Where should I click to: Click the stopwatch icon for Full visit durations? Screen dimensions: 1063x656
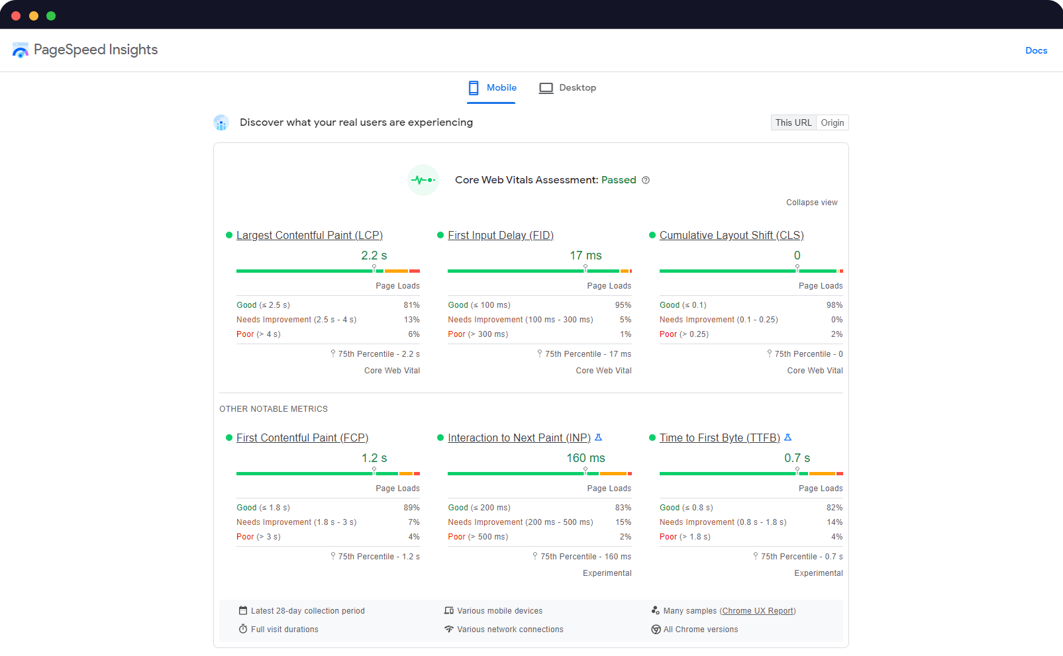(243, 629)
